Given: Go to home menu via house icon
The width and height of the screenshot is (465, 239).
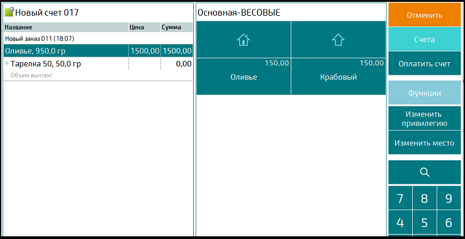Looking at the screenshot, I should pyautogui.click(x=244, y=40).
